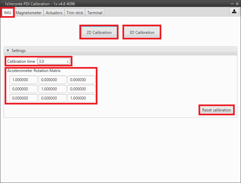Collapse the Settings section

[x=8, y=51]
